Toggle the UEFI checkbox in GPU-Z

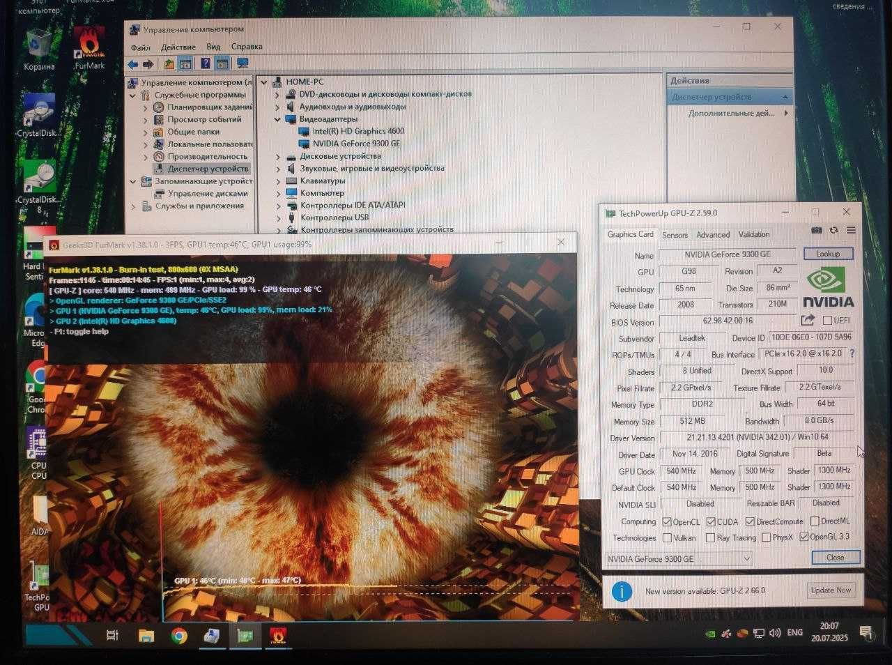pyautogui.click(x=827, y=321)
